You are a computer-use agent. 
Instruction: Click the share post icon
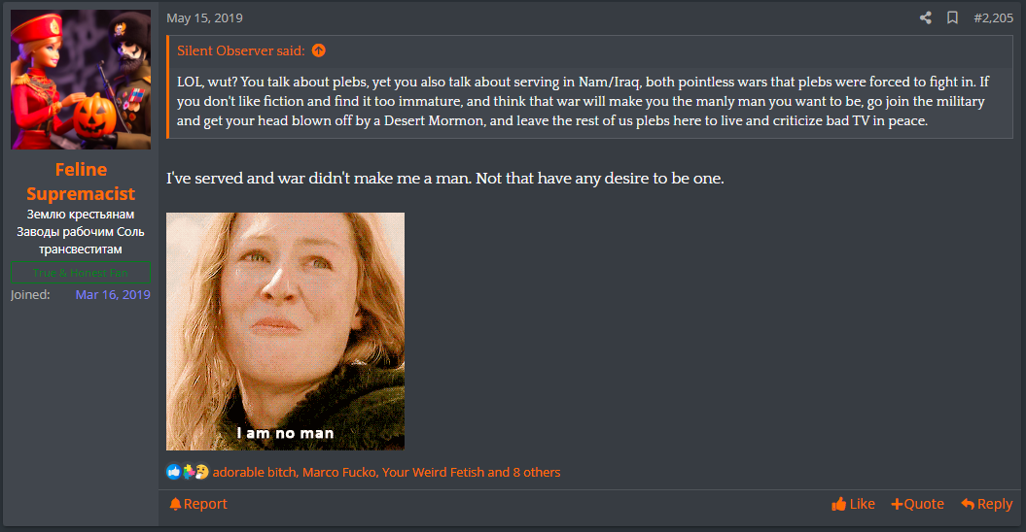(x=925, y=17)
